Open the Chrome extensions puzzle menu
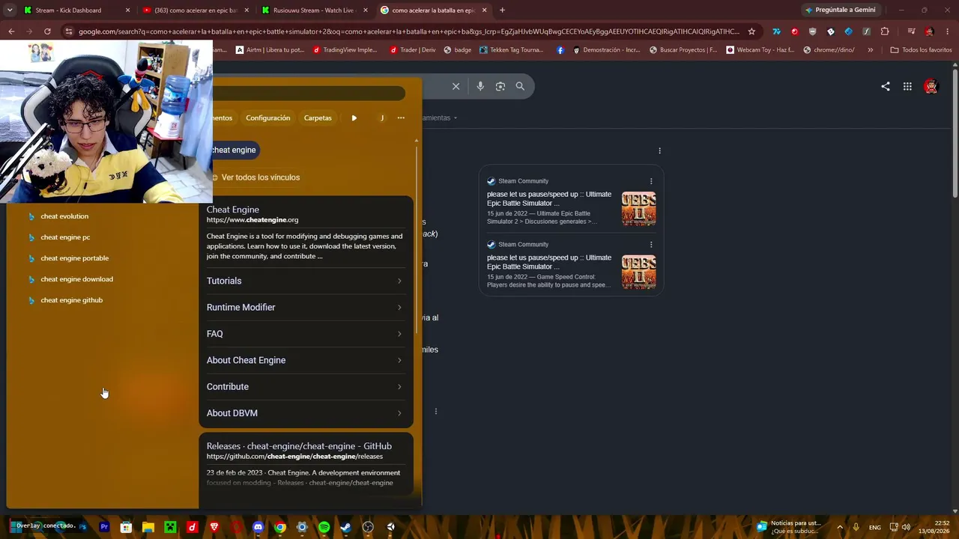This screenshot has height=539, width=959. click(885, 31)
